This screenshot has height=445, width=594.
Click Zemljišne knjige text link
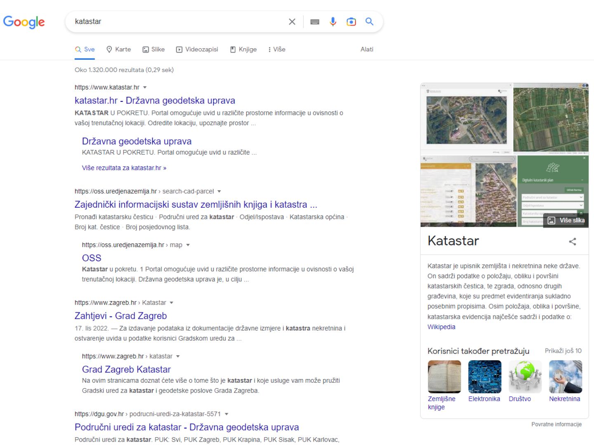click(x=441, y=403)
